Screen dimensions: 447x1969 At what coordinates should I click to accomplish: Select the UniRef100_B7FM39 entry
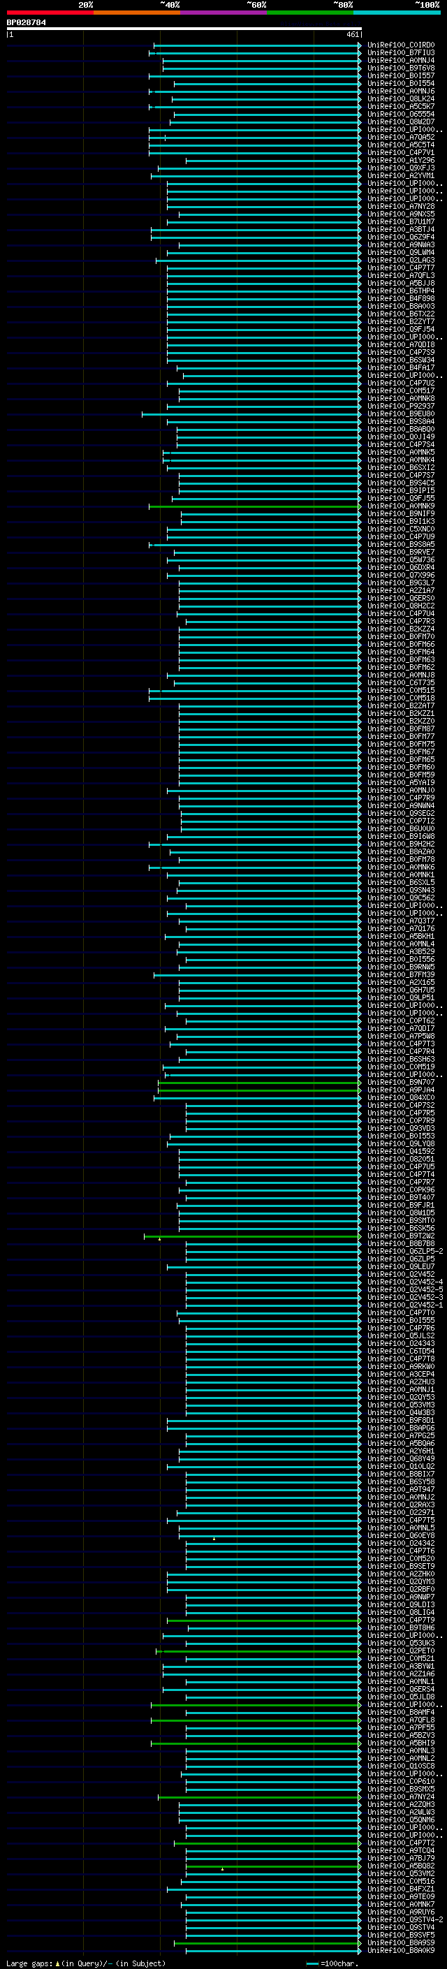401,974
